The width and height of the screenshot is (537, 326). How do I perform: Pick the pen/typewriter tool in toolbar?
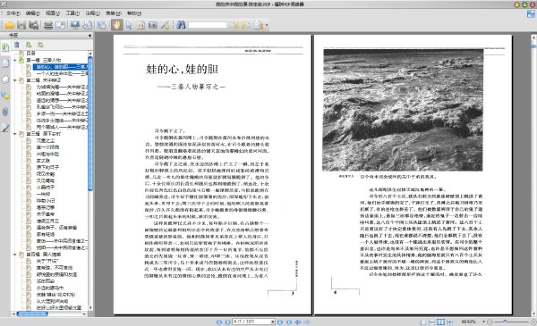pyautogui.click(x=165, y=25)
